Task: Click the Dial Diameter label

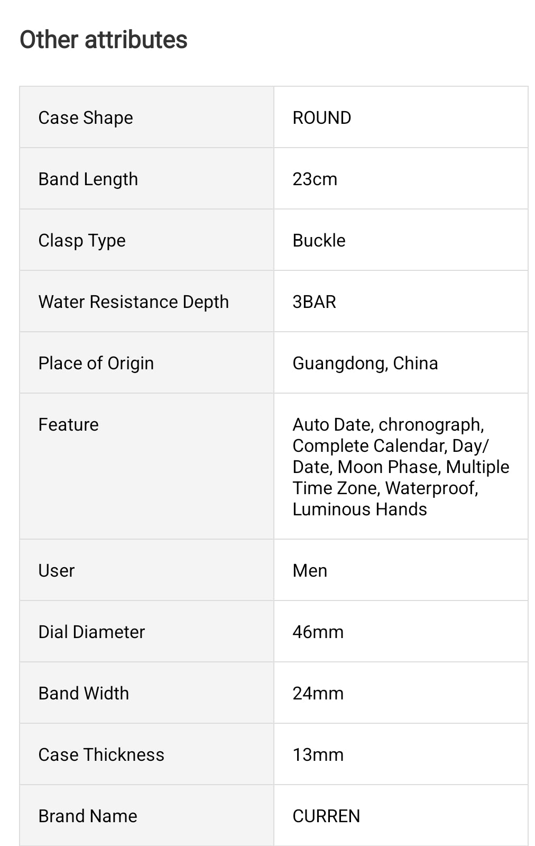Action: pos(91,632)
